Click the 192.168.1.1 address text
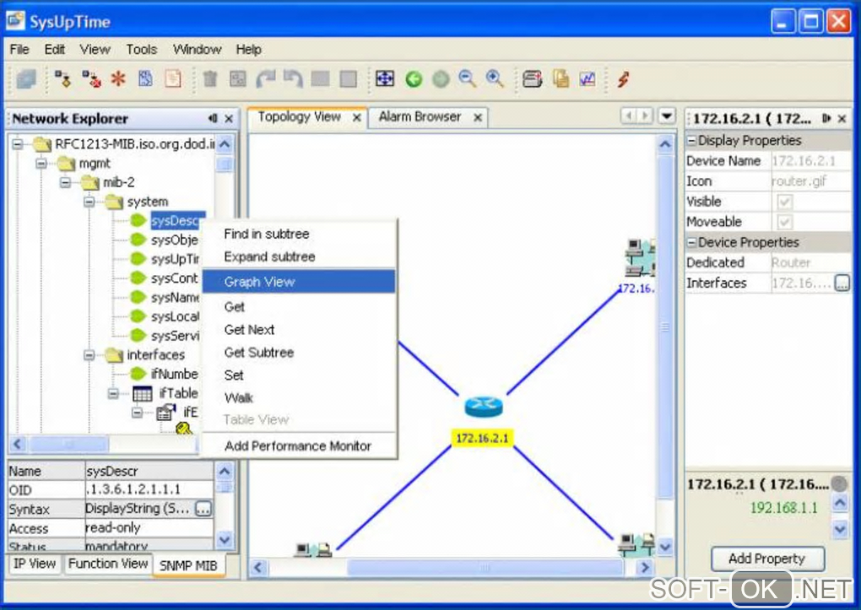Screen dimensions: 861x610 [783, 508]
